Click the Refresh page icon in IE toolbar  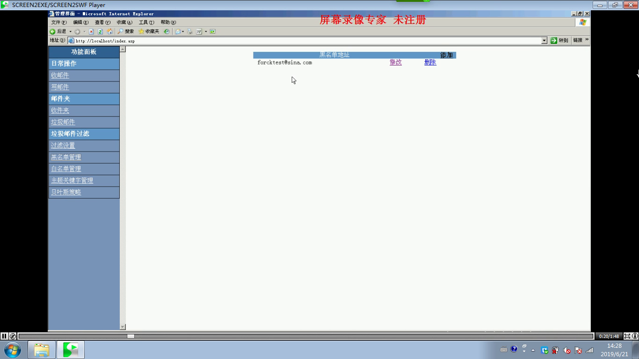point(100,31)
